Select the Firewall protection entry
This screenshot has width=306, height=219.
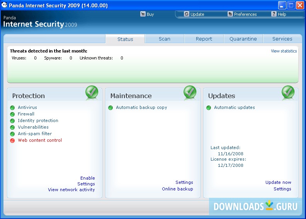pyautogui.click(x=26, y=114)
